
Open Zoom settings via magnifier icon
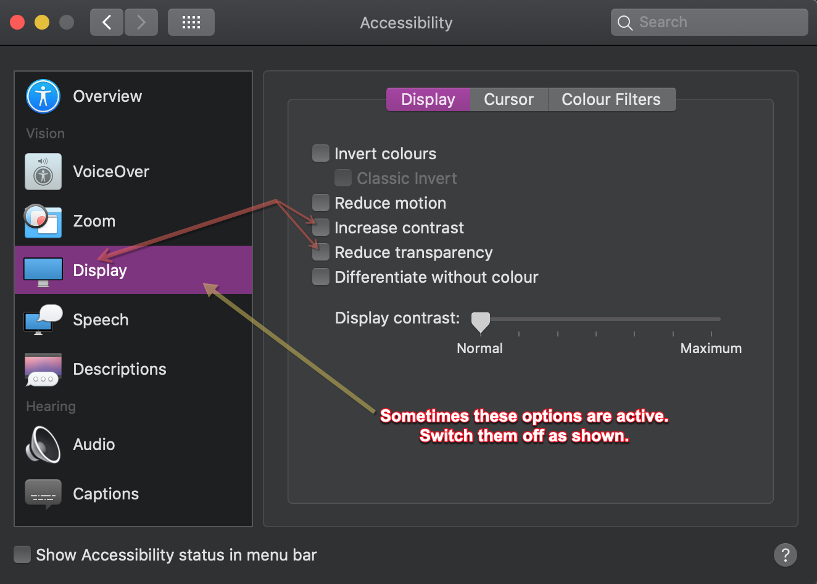coord(43,221)
